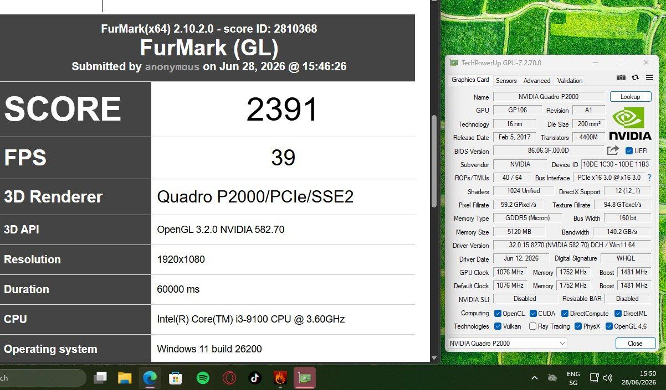Take a GPU-Z screenshot with camera icon
The height and width of the screenshot is (390, 666).
click(621, 78)
